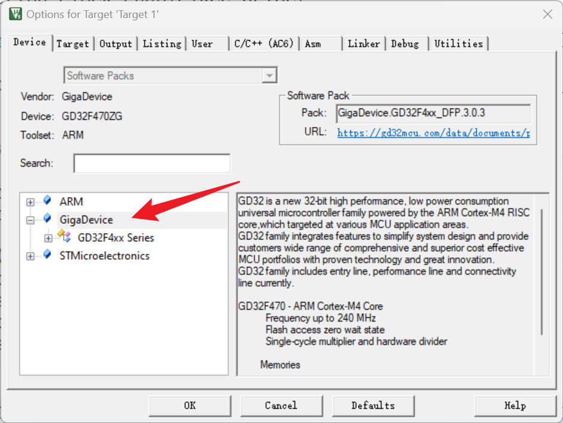The image size is (563, 423).
Task: Click the GD32F470ZG device name text
Action: click(92, 116)
